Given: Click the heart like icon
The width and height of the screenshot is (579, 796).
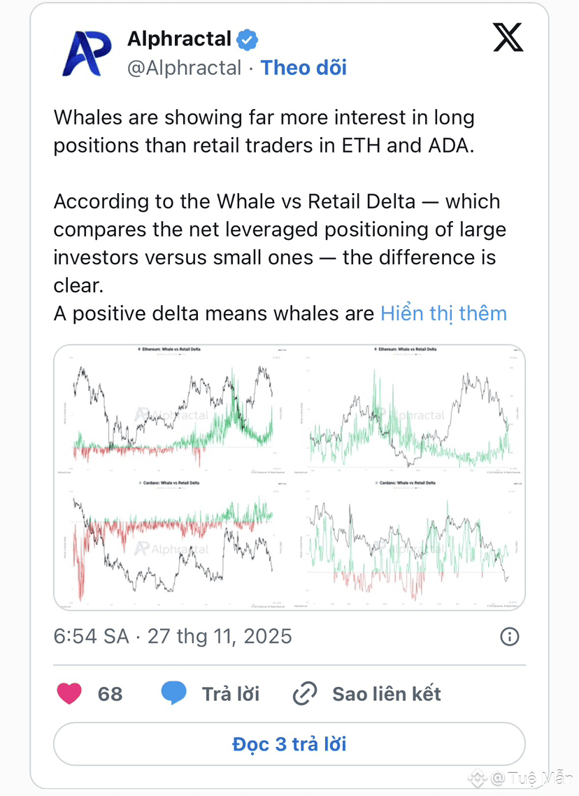Looking at the screenshot, I should point(69,693).
